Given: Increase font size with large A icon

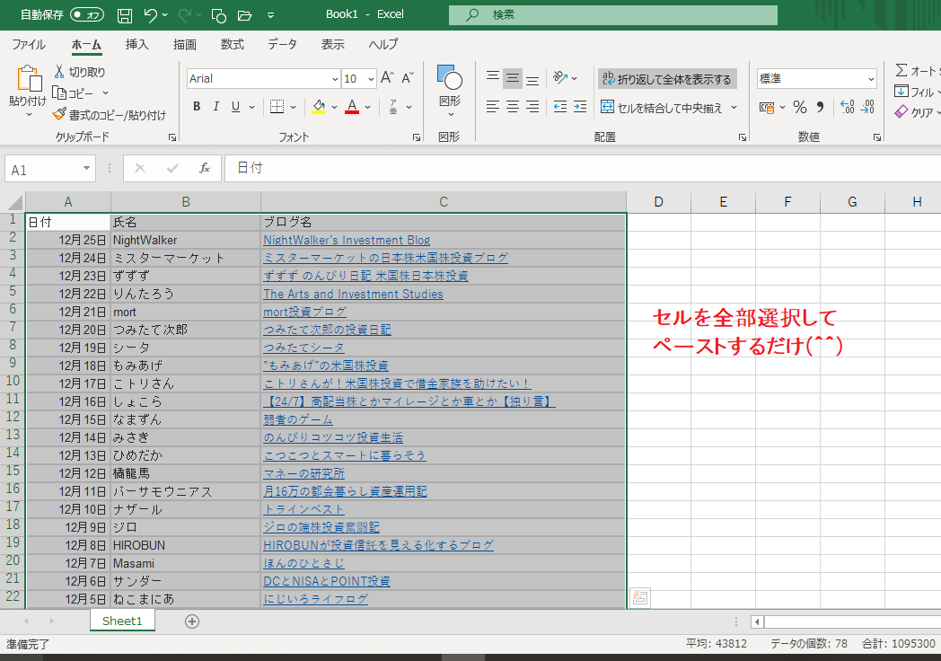Looking at the screenshot, I should [387, 78].
